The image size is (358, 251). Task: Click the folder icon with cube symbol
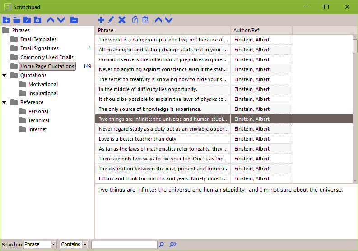coord(37,20)
